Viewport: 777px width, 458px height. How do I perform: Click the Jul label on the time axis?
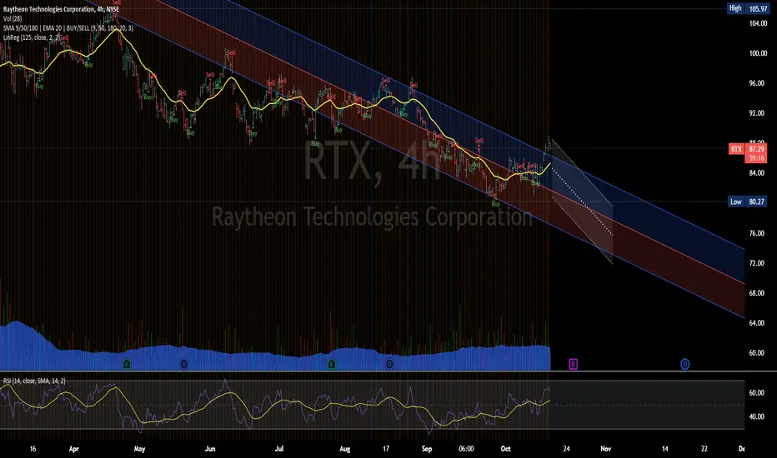(279, 449)
